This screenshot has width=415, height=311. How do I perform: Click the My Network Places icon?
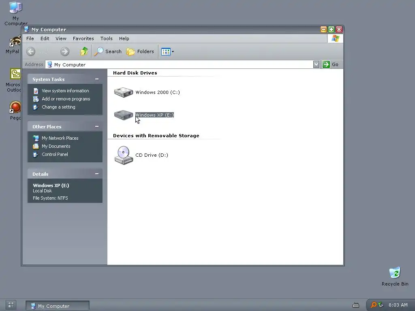36,138
